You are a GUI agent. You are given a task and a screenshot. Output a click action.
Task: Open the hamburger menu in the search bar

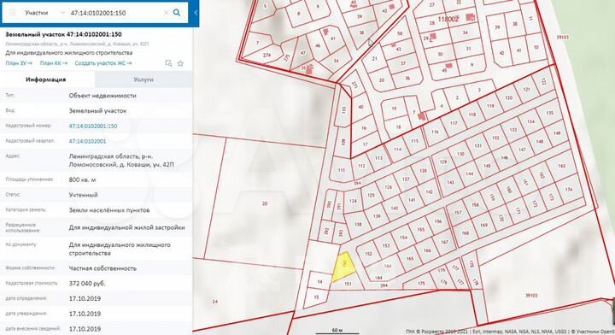(13, 13)
